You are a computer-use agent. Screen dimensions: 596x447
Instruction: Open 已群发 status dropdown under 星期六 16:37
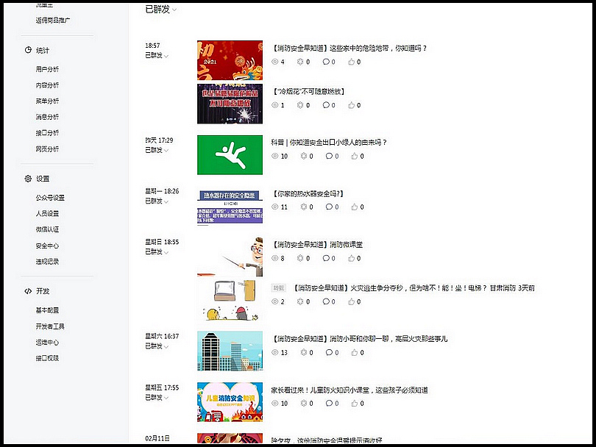[166, 346]
